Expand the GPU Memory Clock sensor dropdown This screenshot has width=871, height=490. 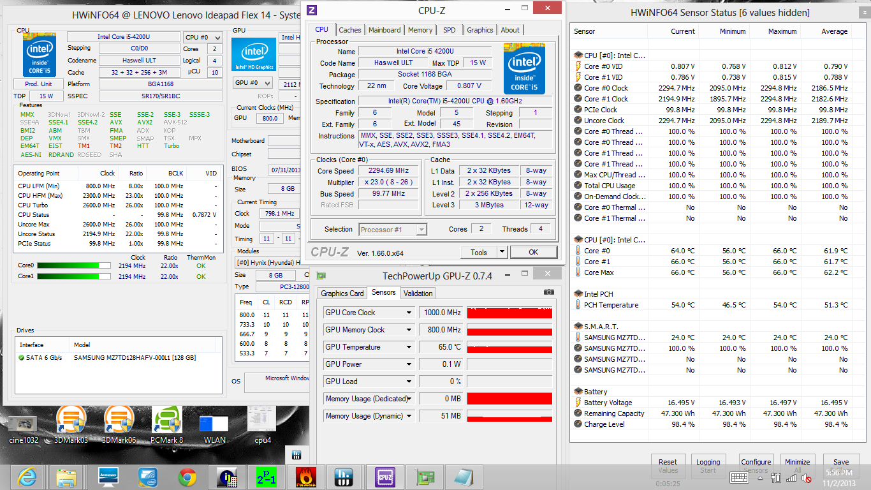tap(409, 330)
